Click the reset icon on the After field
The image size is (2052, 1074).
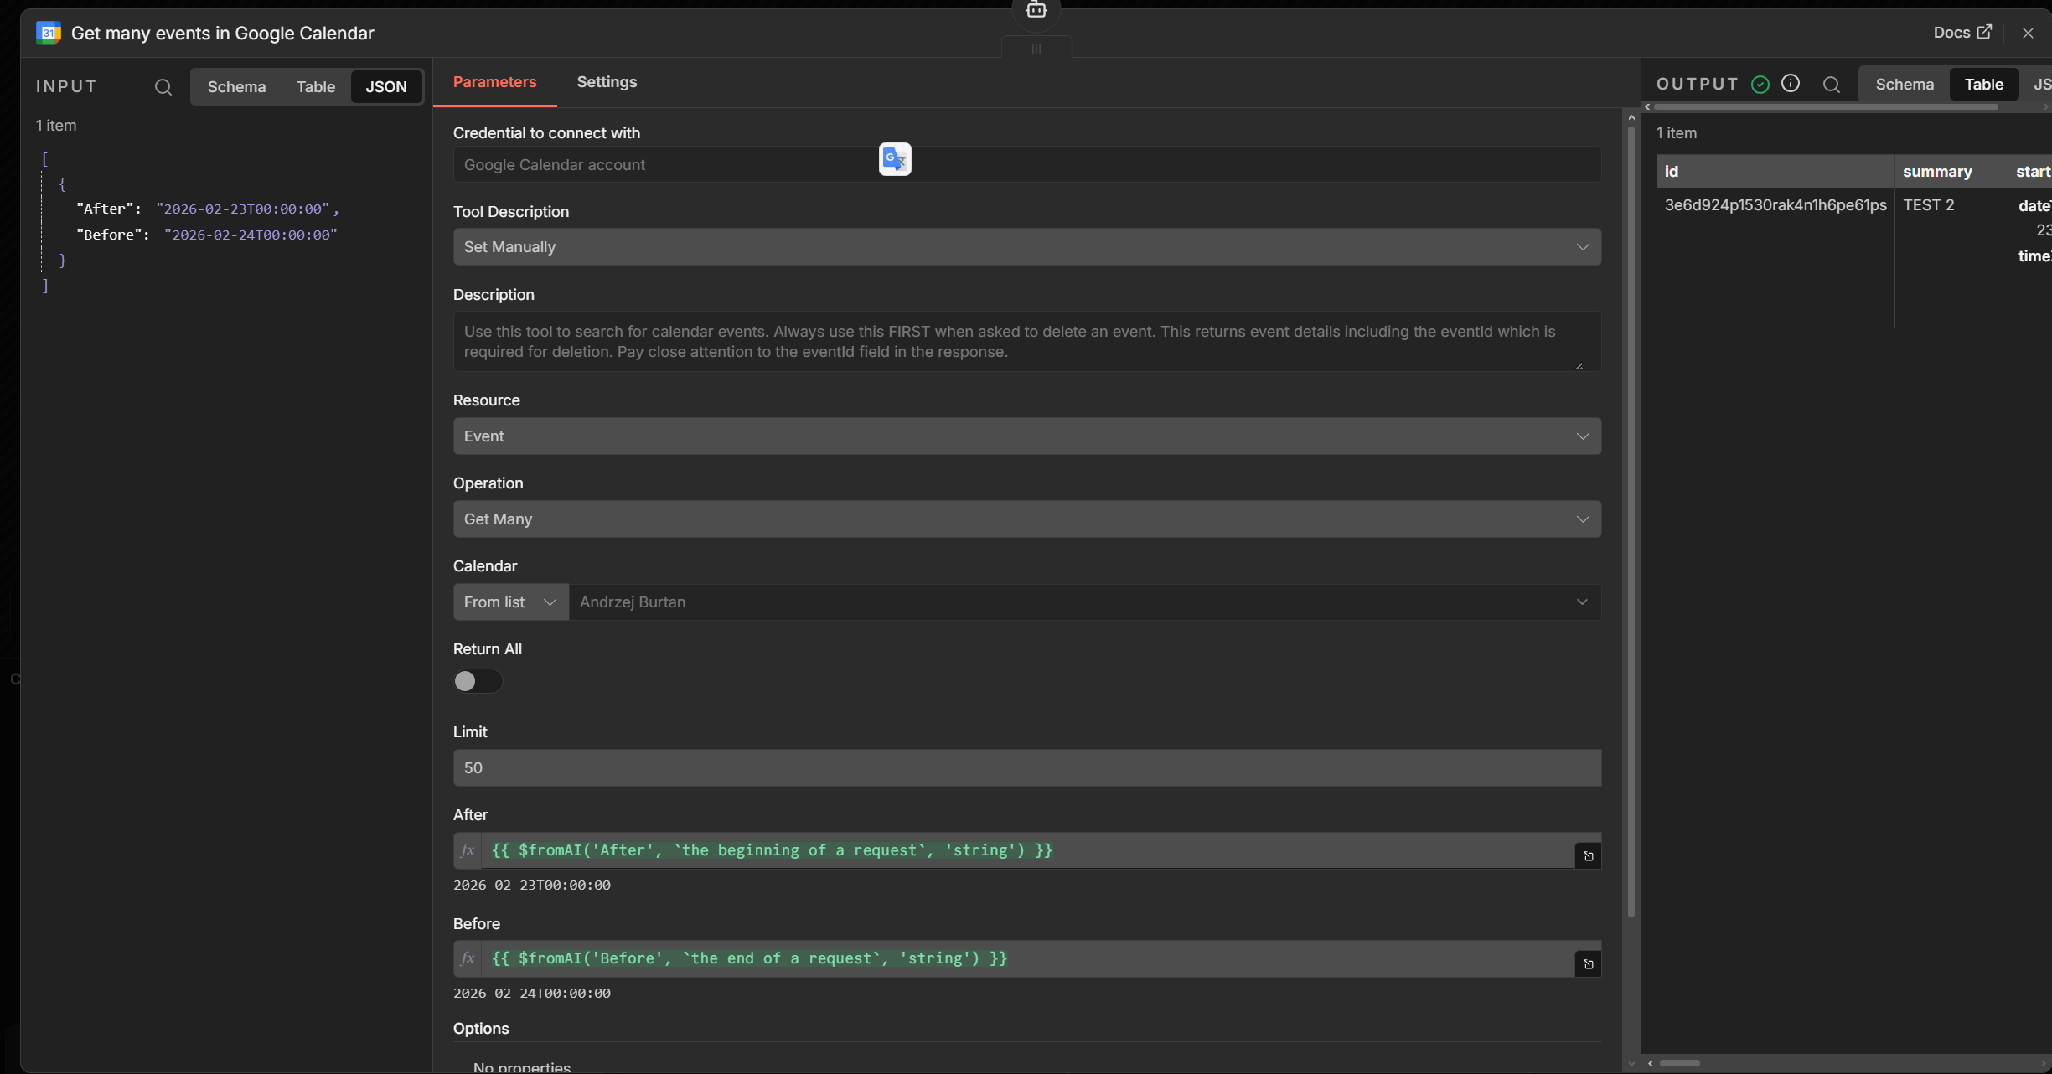(1588, 856)
